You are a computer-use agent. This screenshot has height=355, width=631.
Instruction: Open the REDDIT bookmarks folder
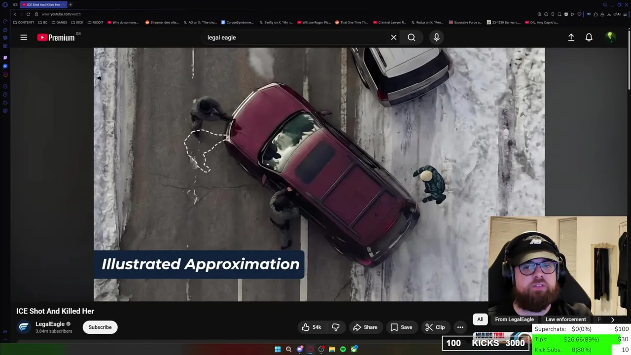[x=95, y=22]
